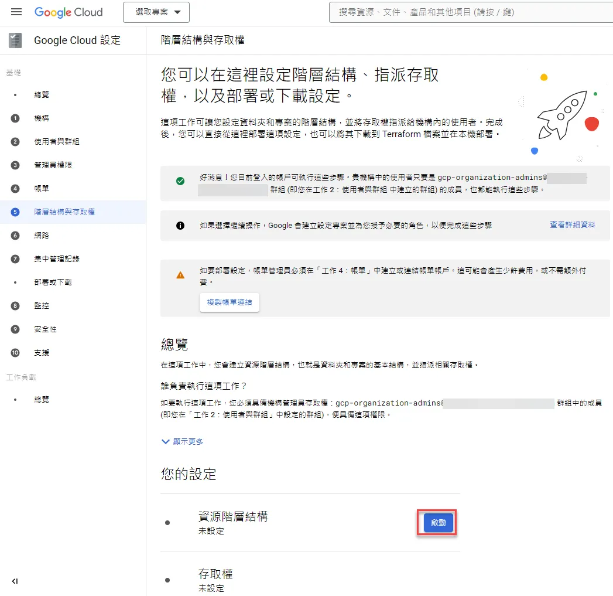Click the step 6 number badge icon
This screenshot has height=596, width=613.
(x=15, y=236)
